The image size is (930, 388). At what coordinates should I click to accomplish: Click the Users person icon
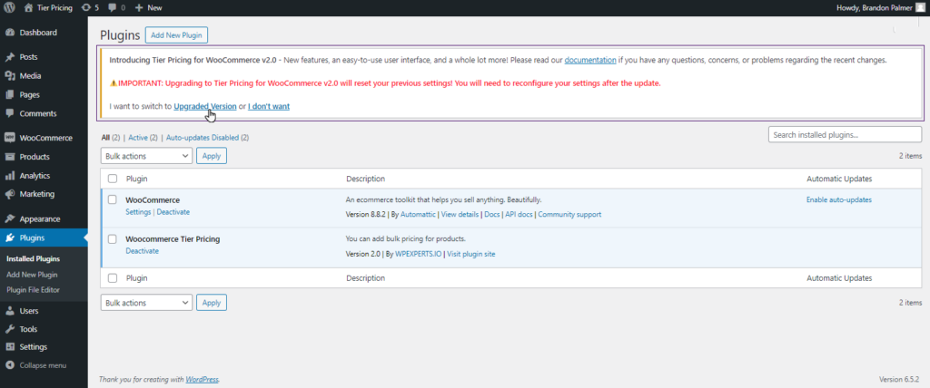(x=9, y=311)
